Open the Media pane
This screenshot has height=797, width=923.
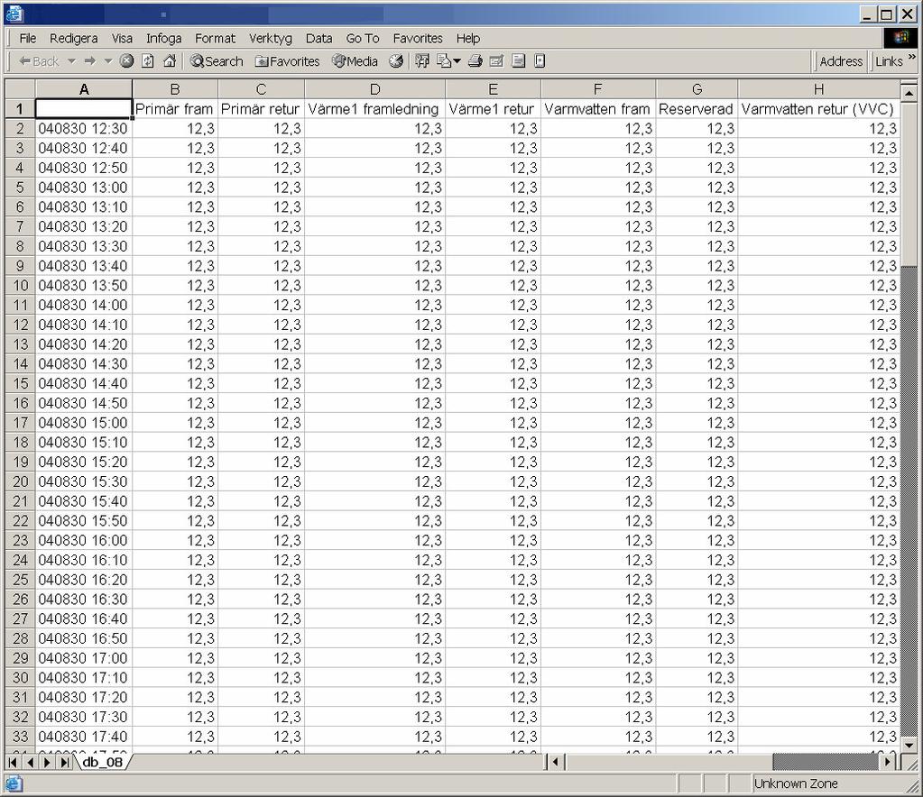pos(355,61)
